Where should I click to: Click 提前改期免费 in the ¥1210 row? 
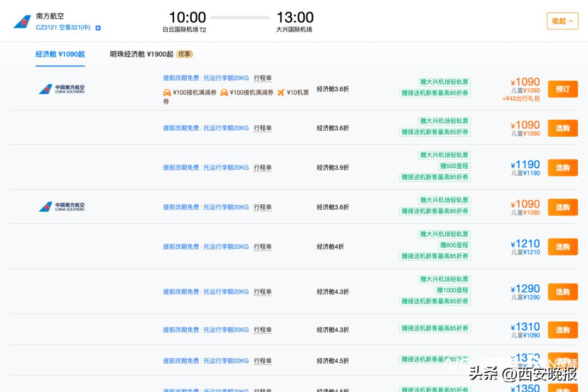(x=181, y=247)
